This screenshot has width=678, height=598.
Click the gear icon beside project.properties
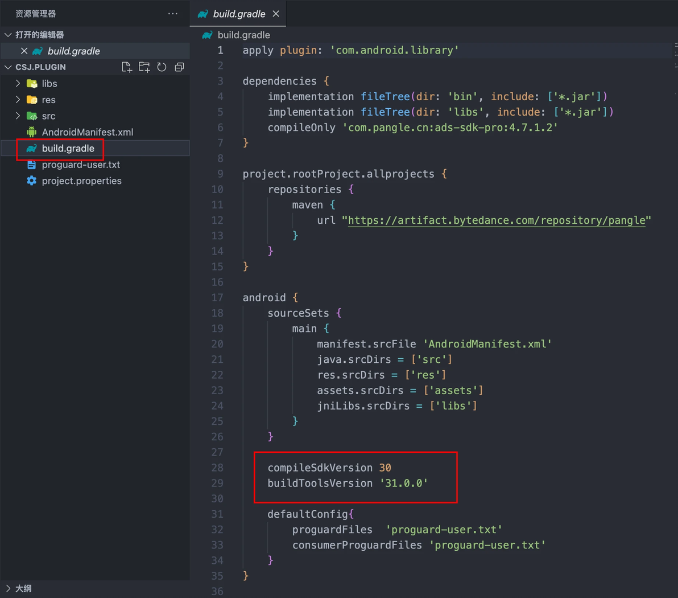pyautogui.click(x=31, y=181)
